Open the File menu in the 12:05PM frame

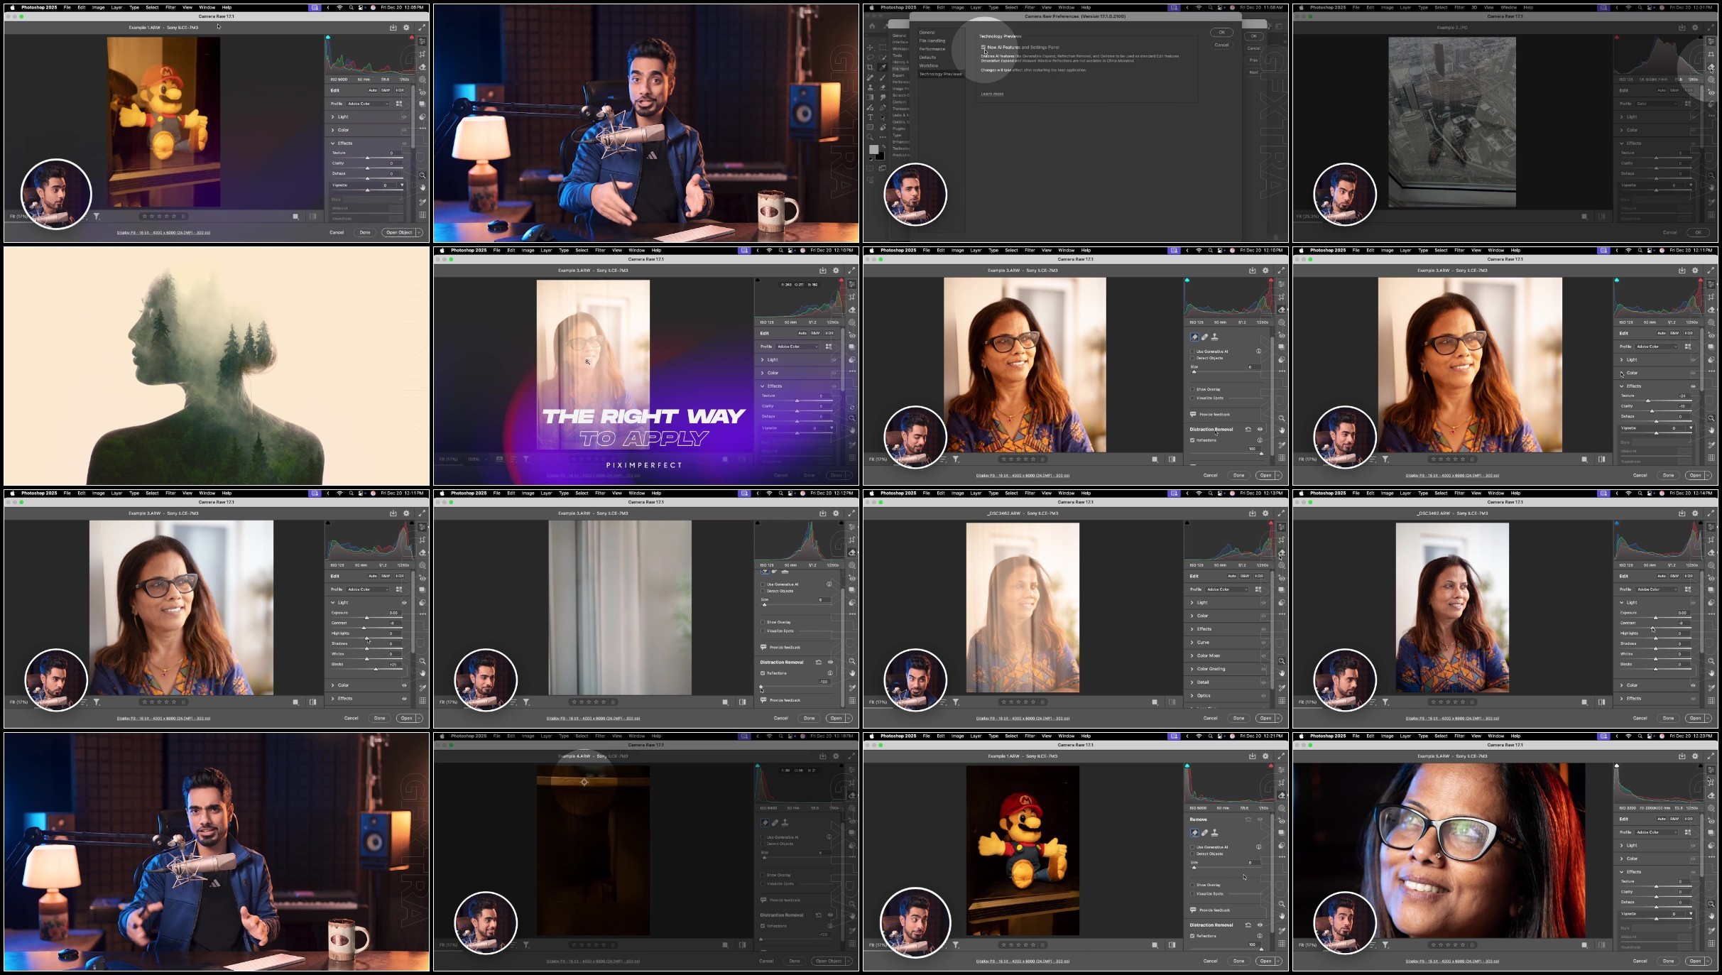pos(67,8)
